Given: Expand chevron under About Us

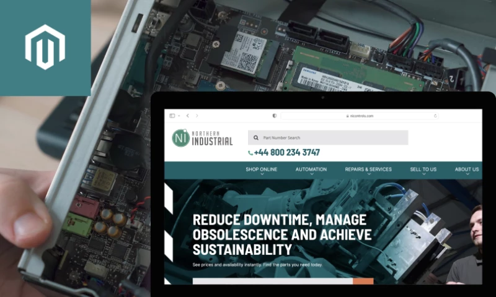Looking at the screenshot, I should click(467, 174).
